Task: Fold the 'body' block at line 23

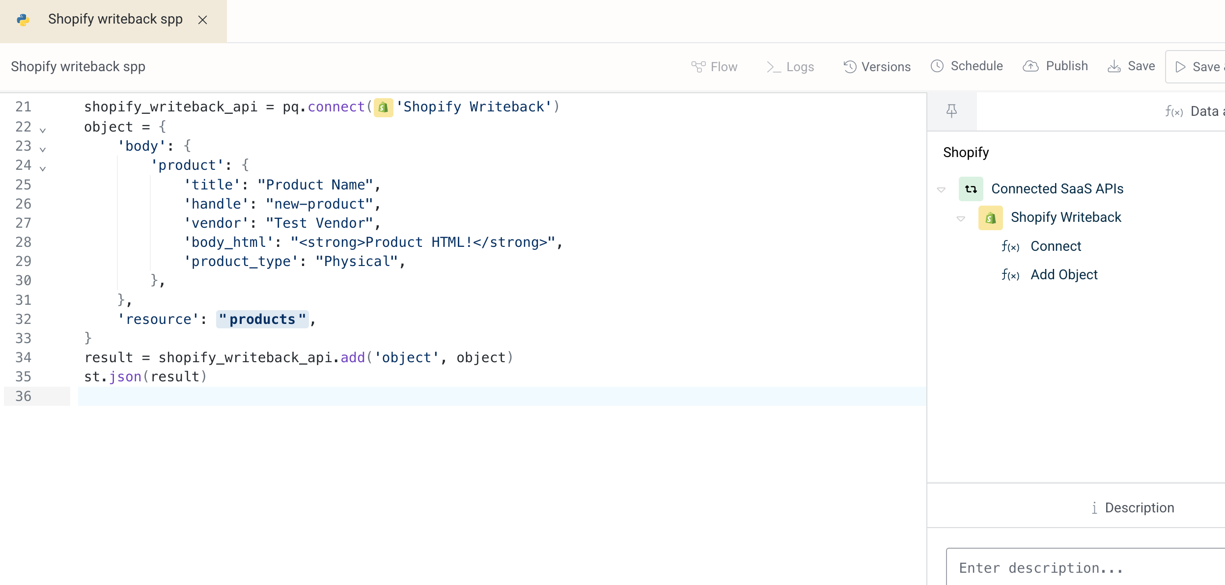Action: pos(43,150)
